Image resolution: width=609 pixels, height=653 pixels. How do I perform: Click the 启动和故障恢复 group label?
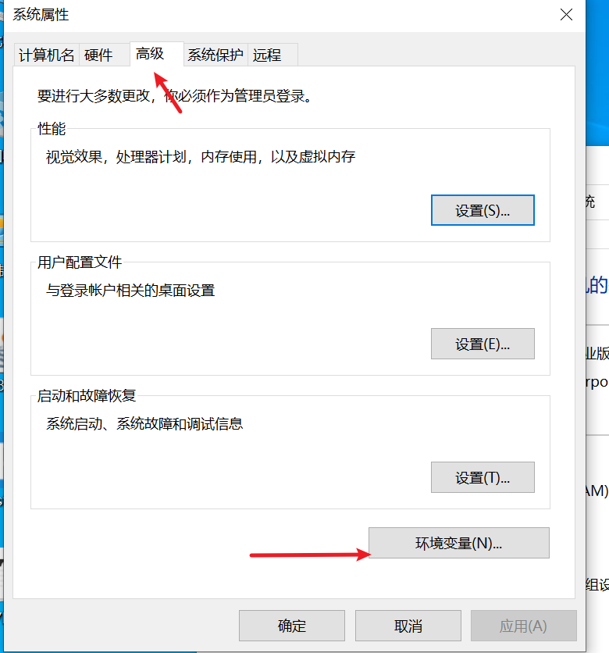click(87, 396)
